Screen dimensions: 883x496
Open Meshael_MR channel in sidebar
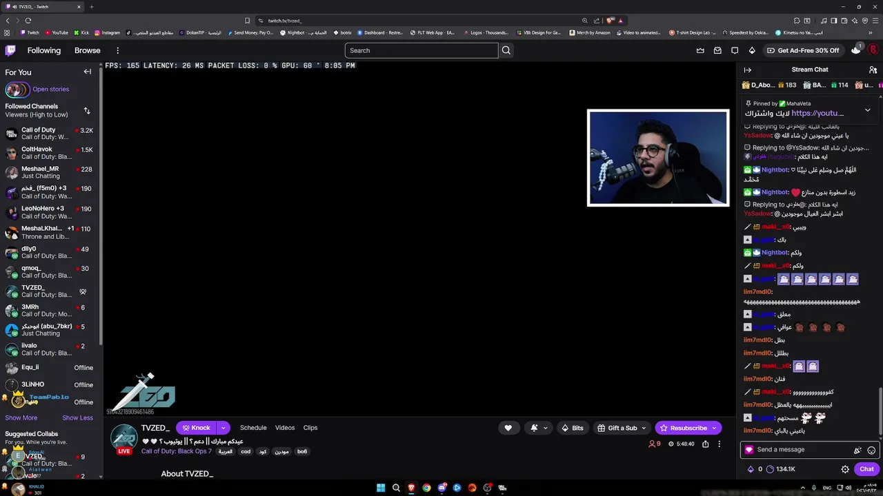(x=51, y=172)
